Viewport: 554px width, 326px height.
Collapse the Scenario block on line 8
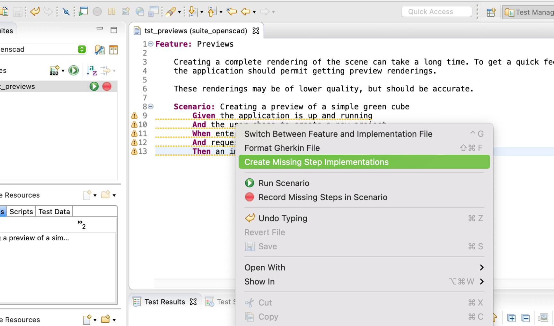point(151,107)
